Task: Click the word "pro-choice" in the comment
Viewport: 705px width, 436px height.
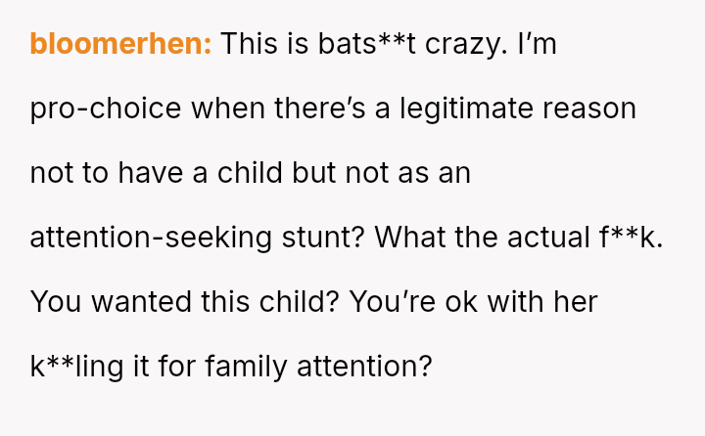Action: click(x=106, y=109)
